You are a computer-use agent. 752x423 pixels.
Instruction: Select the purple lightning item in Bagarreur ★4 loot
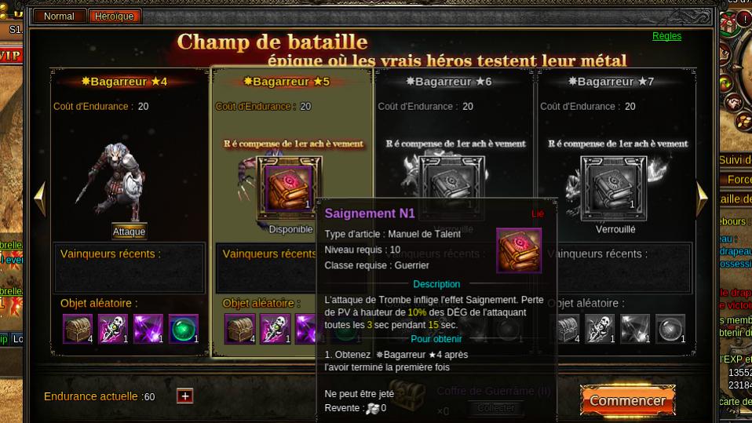tap(148, 329)
